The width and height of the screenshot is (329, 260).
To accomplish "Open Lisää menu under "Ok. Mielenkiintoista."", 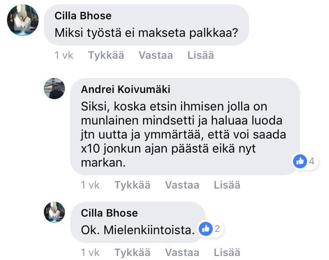I will click(227, 252).
